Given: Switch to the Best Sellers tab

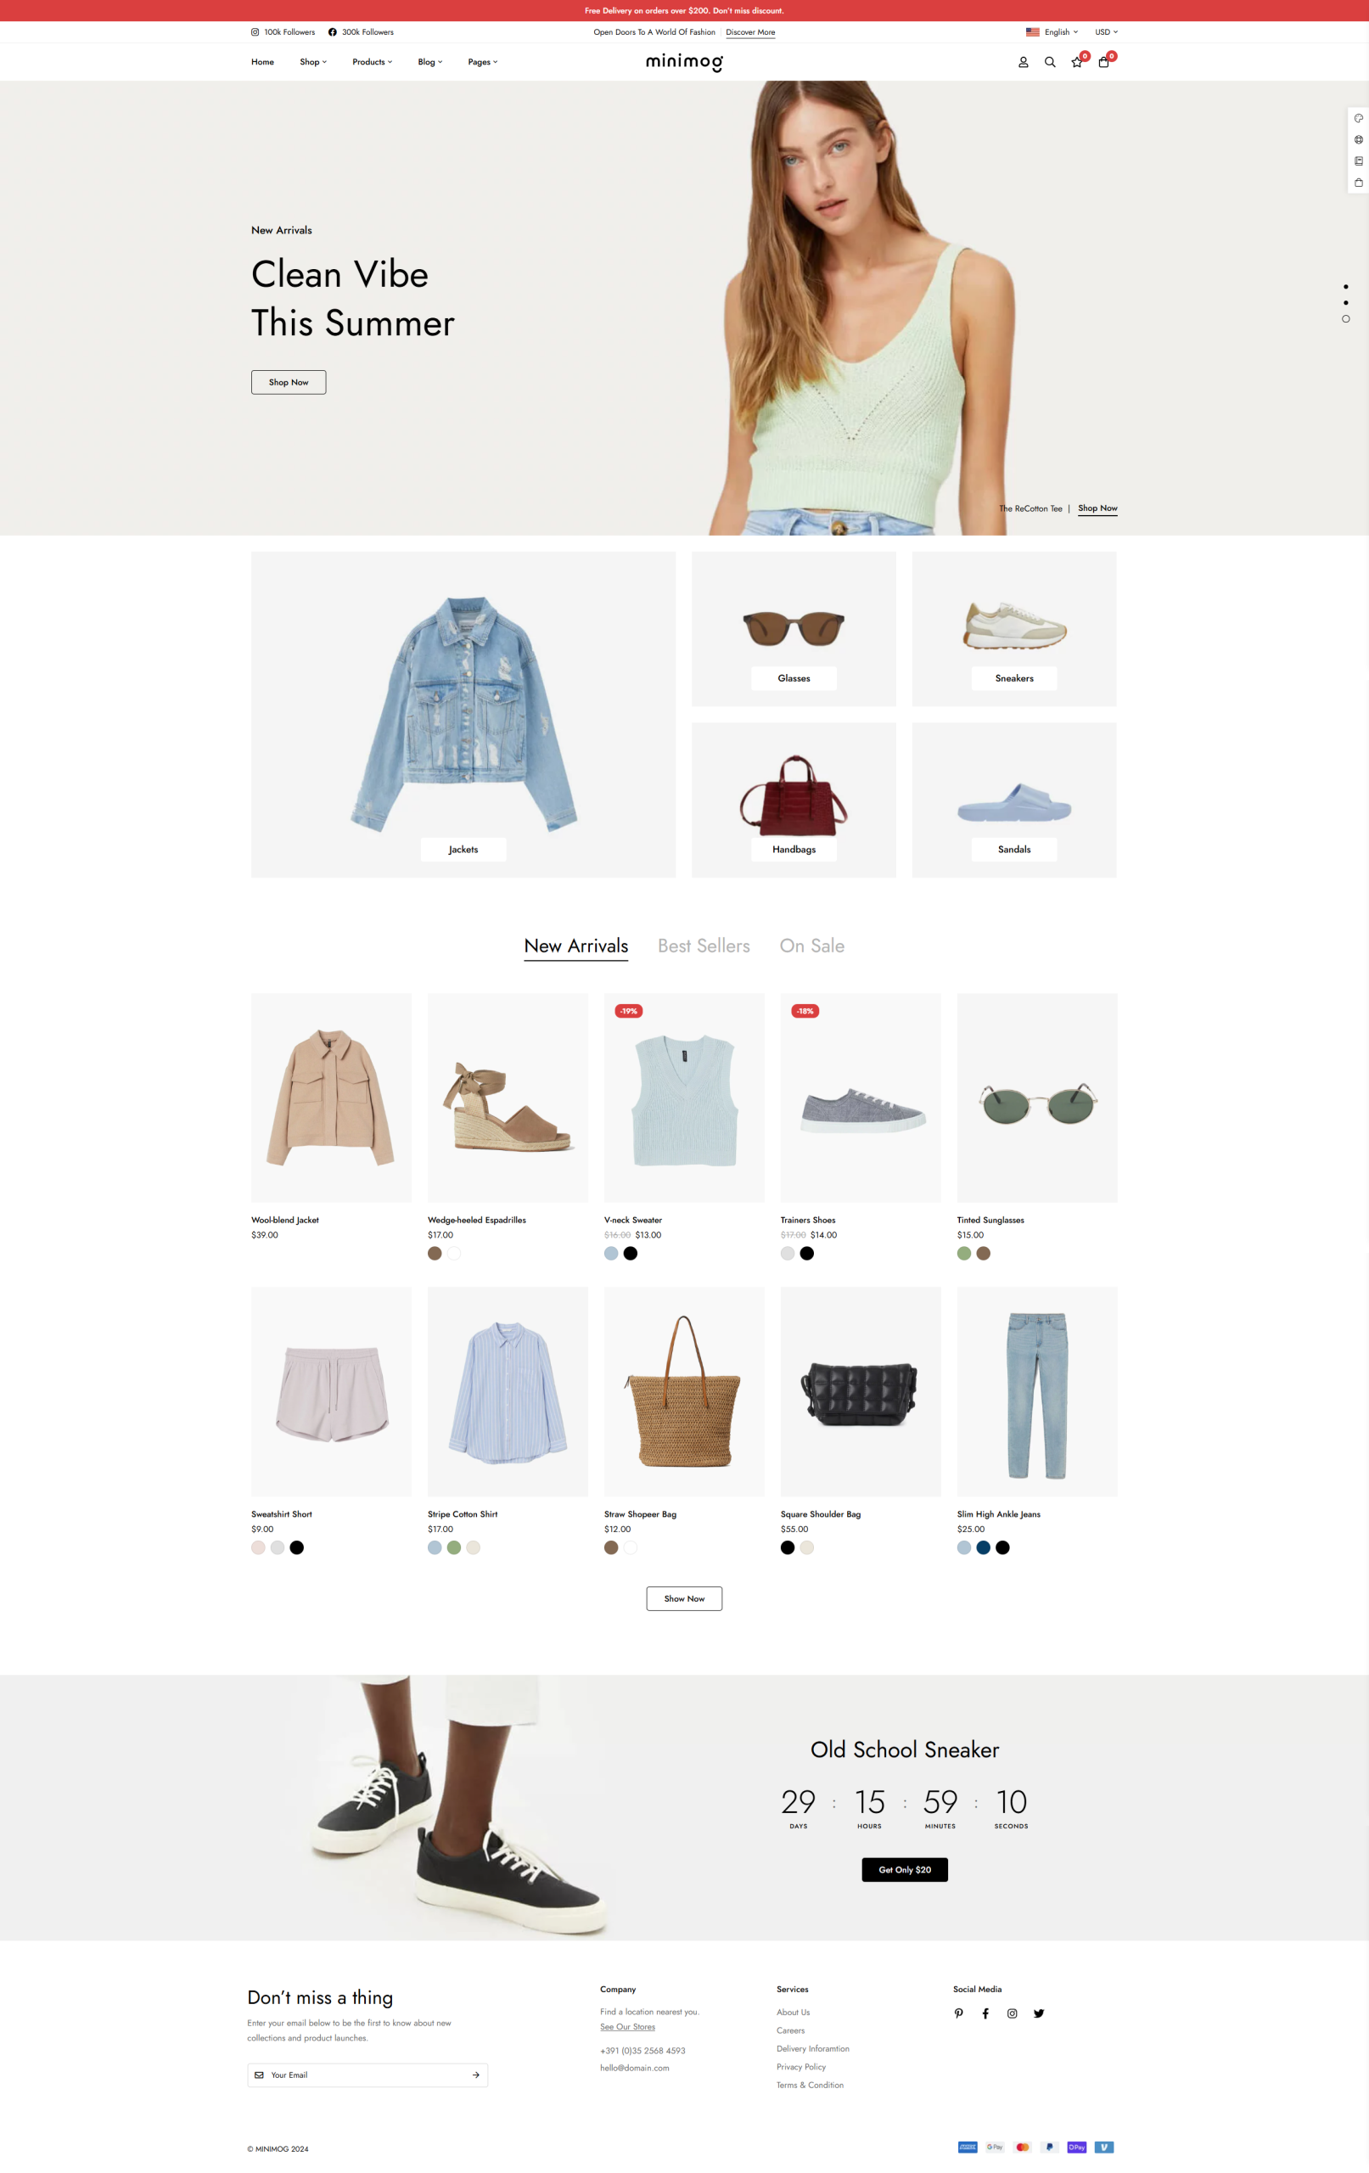Looking at the screenshot, I should point(703,946).
